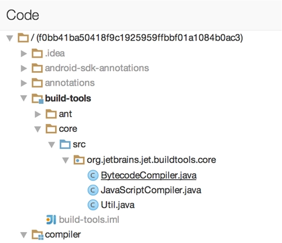Expand the annotations folder arrow
Image resolution: width=282 pixels, height=243 pixels.
pyautogui.click(x=24, y=83)
